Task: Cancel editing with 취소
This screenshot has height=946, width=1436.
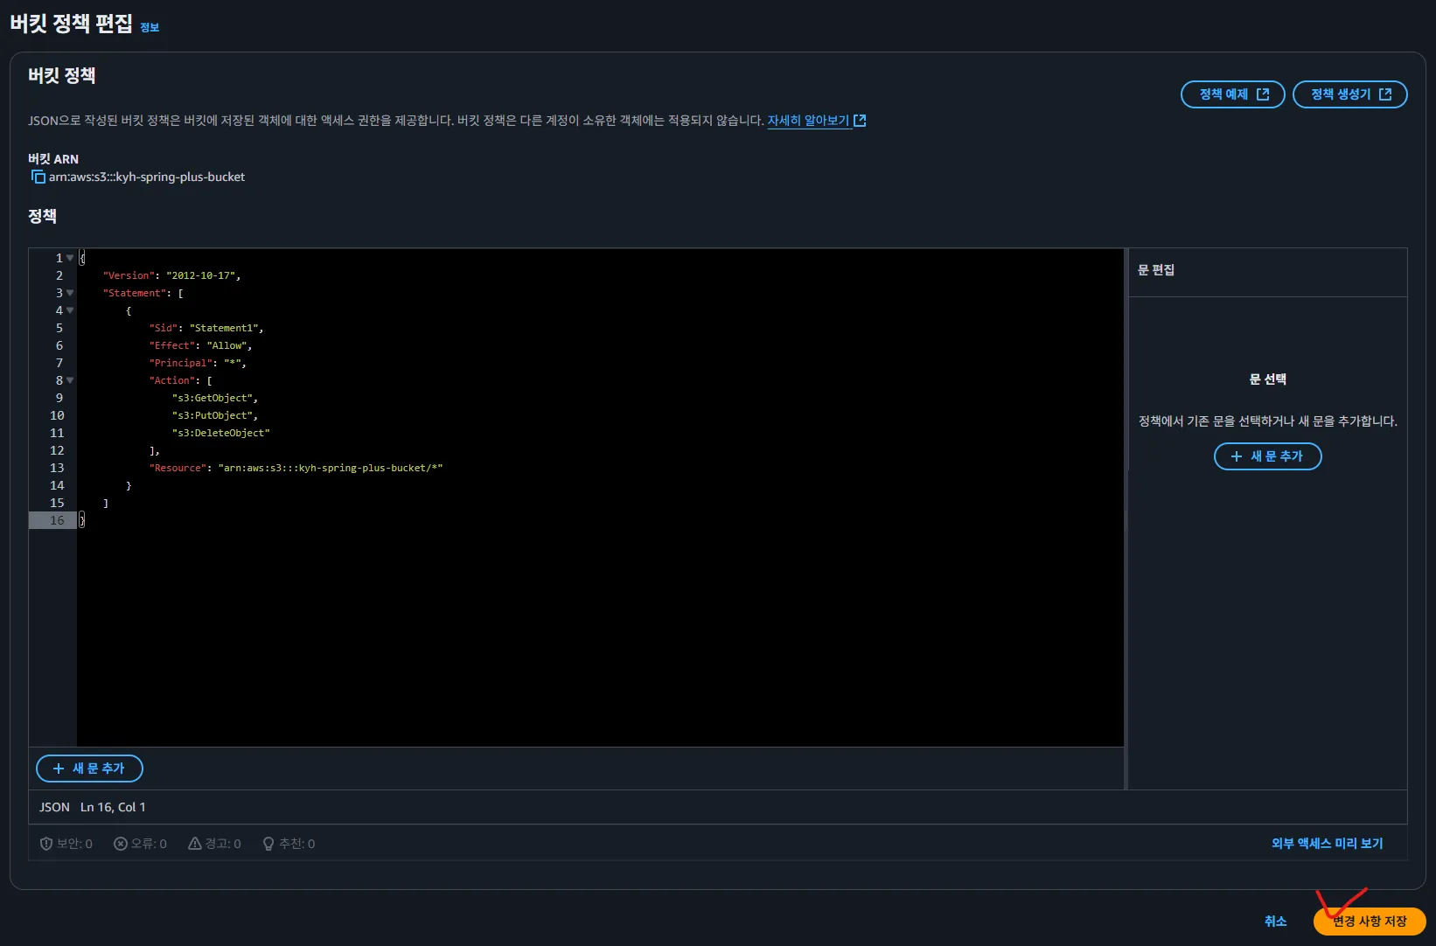Action: [1275, 922]
